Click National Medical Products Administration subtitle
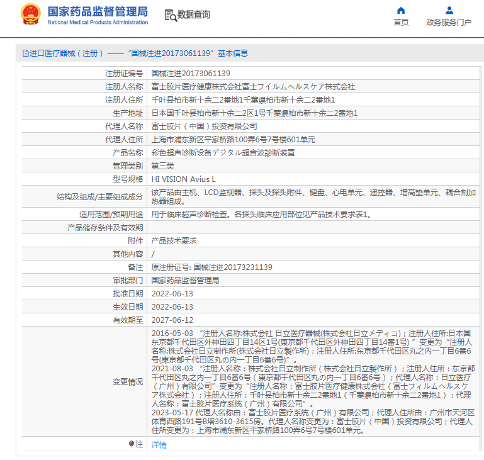 click(x=98, y=22)
